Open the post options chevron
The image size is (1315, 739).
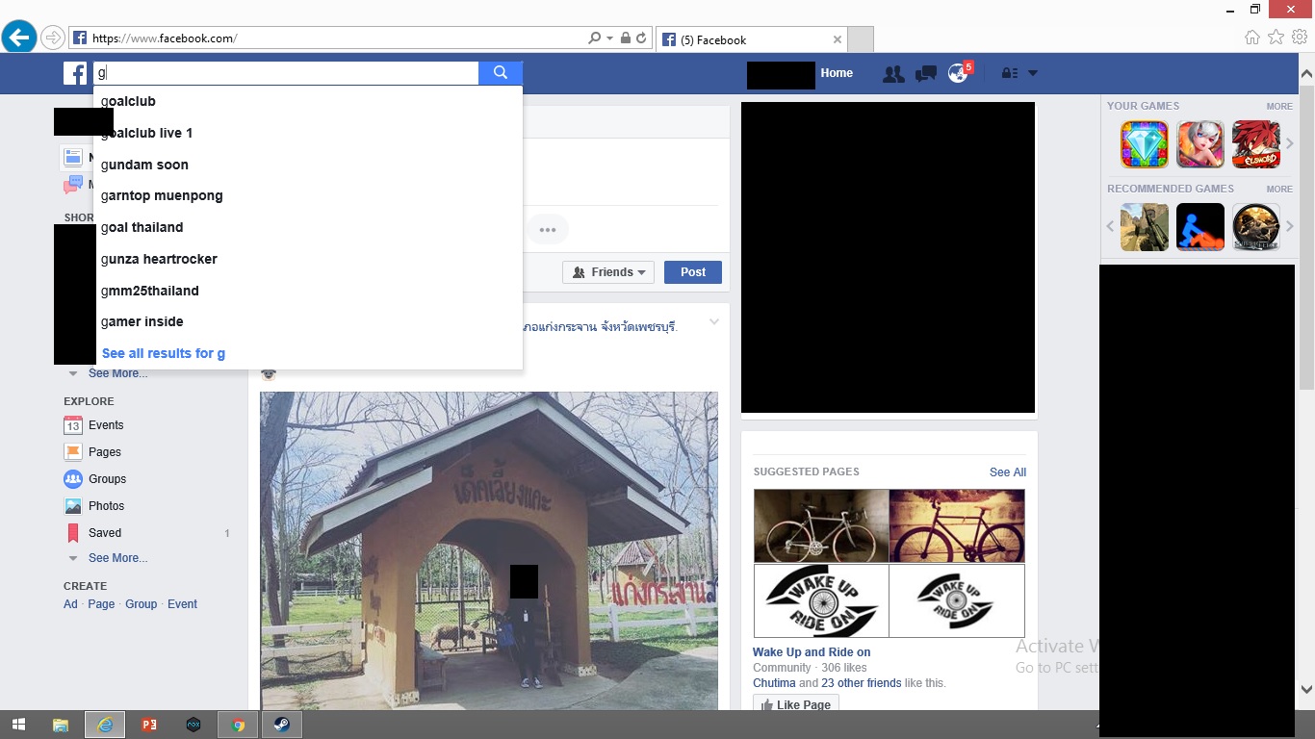(714, 322)
